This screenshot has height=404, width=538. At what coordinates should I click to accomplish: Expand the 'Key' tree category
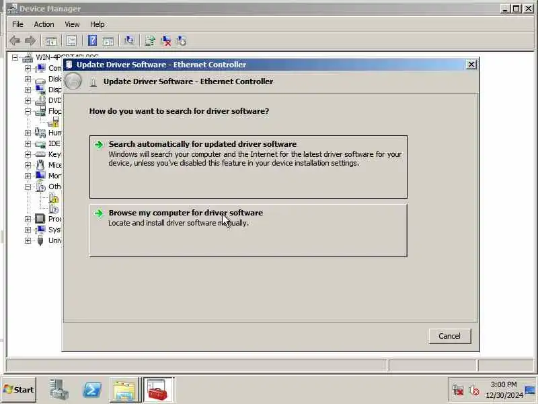pos(28,154)
